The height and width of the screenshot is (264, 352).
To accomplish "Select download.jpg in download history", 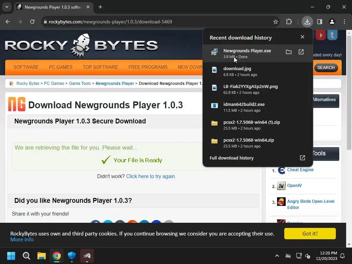I will (x=258, y=71).
